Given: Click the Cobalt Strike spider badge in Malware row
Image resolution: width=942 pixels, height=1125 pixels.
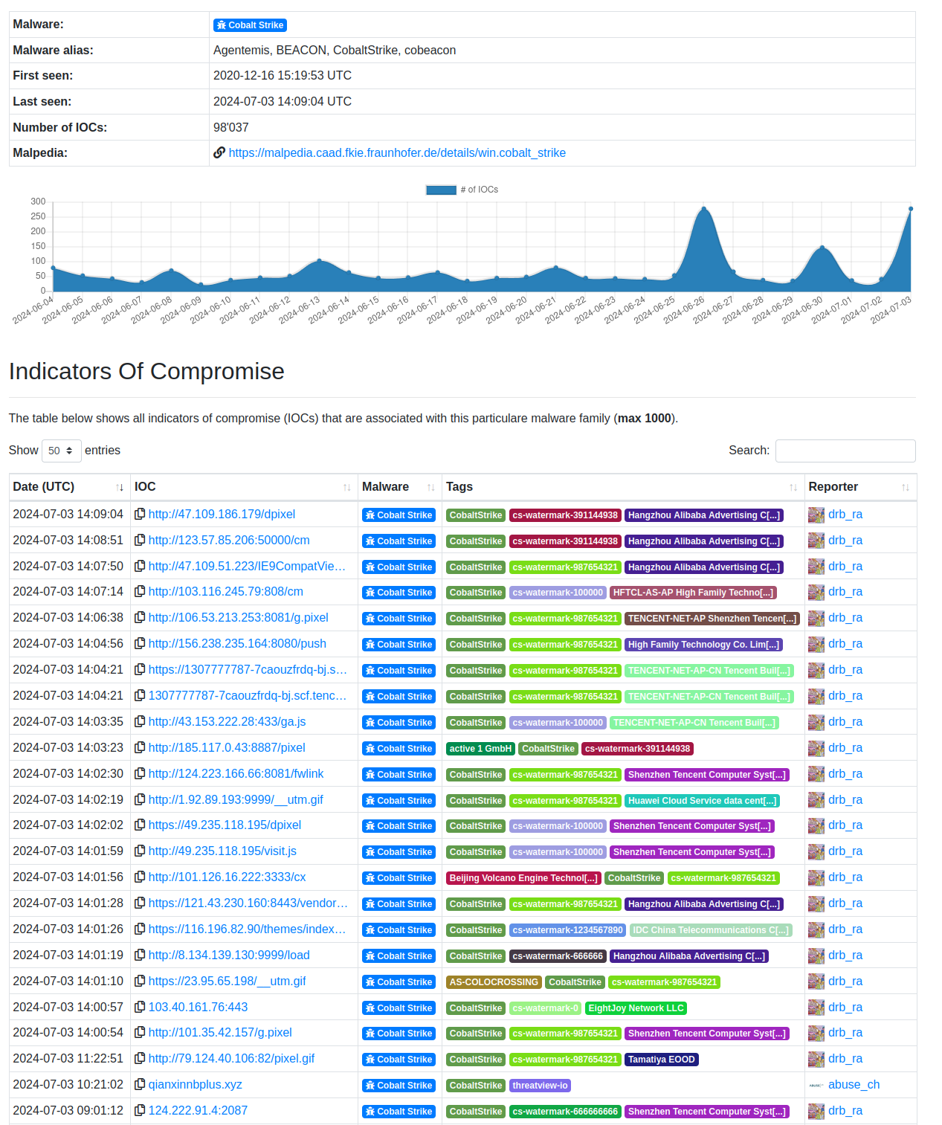Looking at the screenshot, I should click(250, 25).
